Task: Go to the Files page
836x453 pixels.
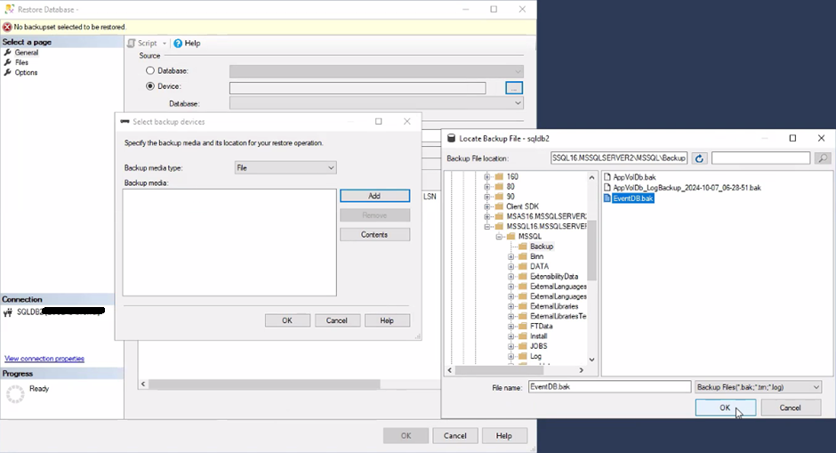Action: click(21, 62)
